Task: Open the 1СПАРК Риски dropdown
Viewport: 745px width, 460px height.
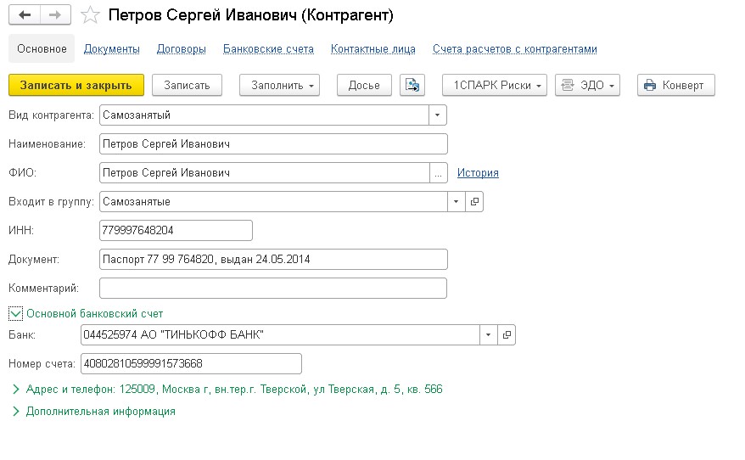Action: (495, 85)
